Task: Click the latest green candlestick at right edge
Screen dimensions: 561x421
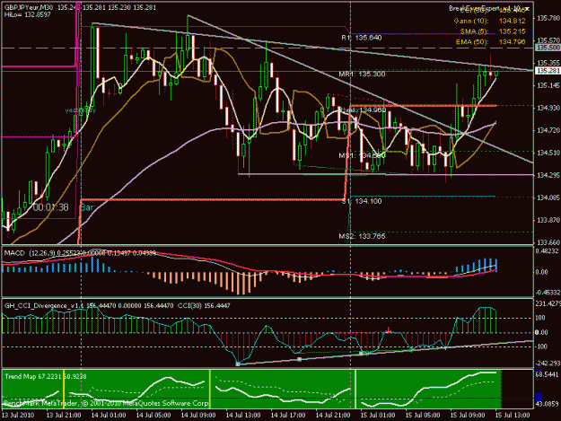Action: coord(496,73)
